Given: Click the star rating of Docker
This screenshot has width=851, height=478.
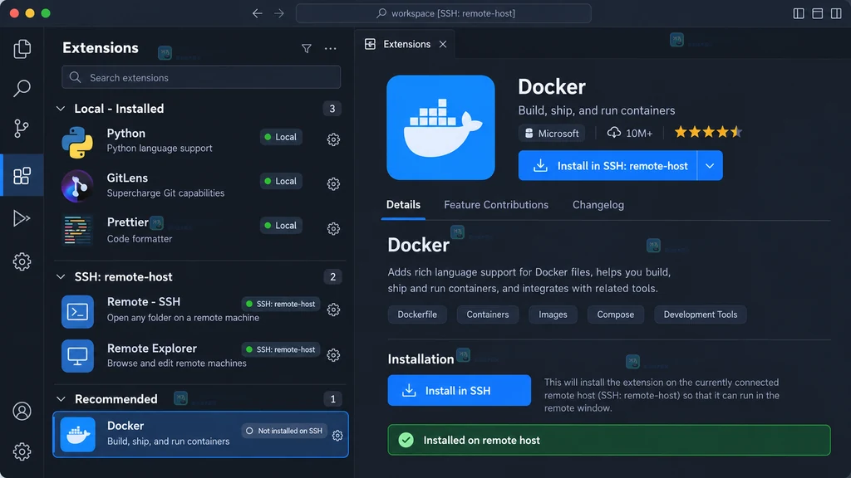Looking at the screenshot, I should (x=708, y=132).
